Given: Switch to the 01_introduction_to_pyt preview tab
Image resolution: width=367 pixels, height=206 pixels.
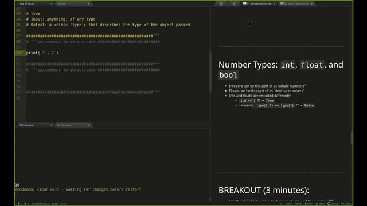Looking at the screenshot, I should tap(259, 4).
